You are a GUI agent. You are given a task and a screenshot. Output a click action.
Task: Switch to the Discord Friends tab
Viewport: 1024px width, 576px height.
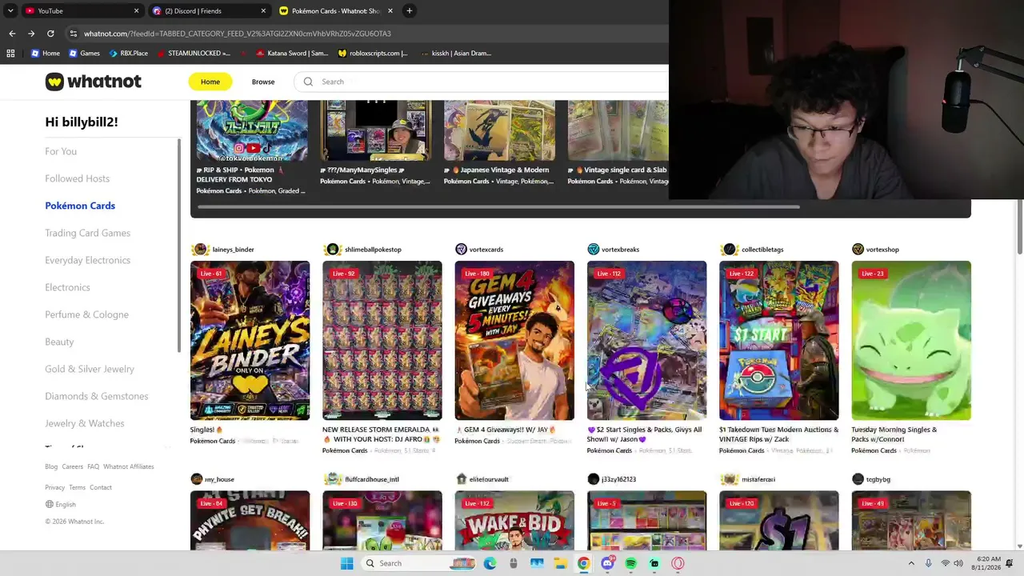210,11
